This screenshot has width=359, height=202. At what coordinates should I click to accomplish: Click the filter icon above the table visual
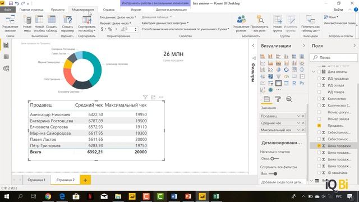tap(145, 97)
